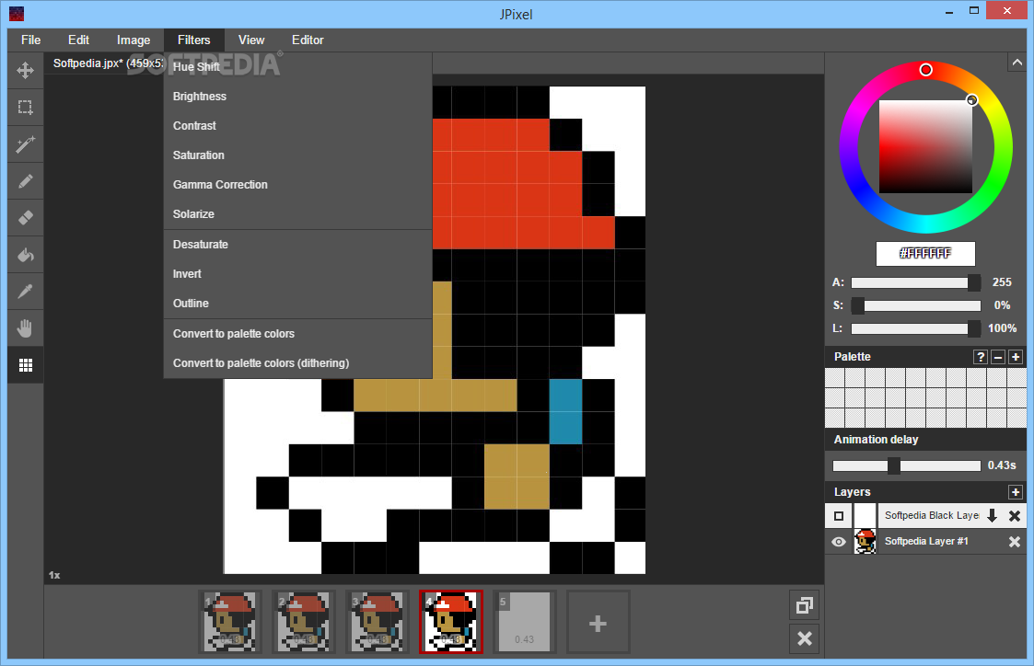Click the first empty palette cell
Viewport: 1034px width, 666px height.
[x=835, y=378]
